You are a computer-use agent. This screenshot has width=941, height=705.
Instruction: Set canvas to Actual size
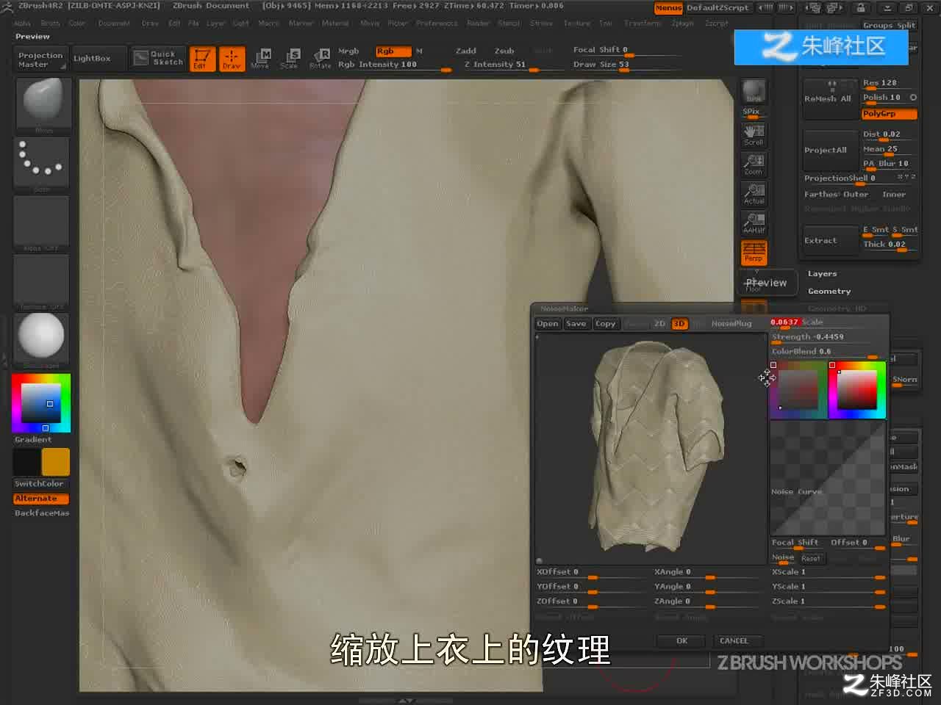pyautogui.click(x=754, y=192)
